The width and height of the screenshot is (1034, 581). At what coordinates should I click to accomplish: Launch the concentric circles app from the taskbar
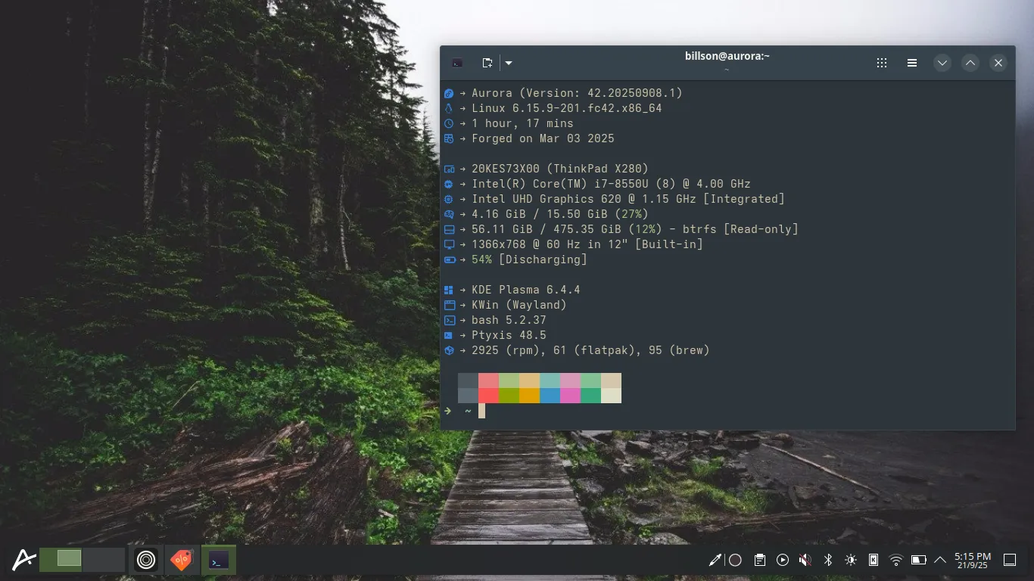[146, 560]
